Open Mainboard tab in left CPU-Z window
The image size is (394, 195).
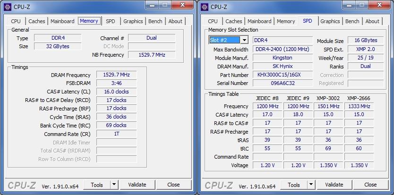tap(62, 21)
